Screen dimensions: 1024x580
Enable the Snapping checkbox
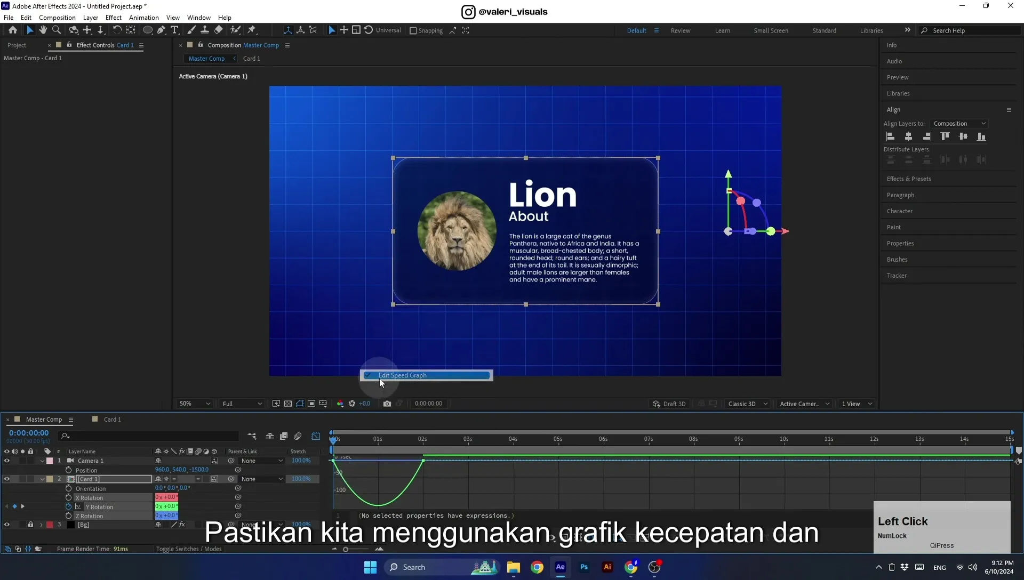click(413, 30)
